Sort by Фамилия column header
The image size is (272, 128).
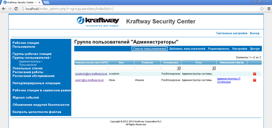pyautogui.click(x=148, y=63)
